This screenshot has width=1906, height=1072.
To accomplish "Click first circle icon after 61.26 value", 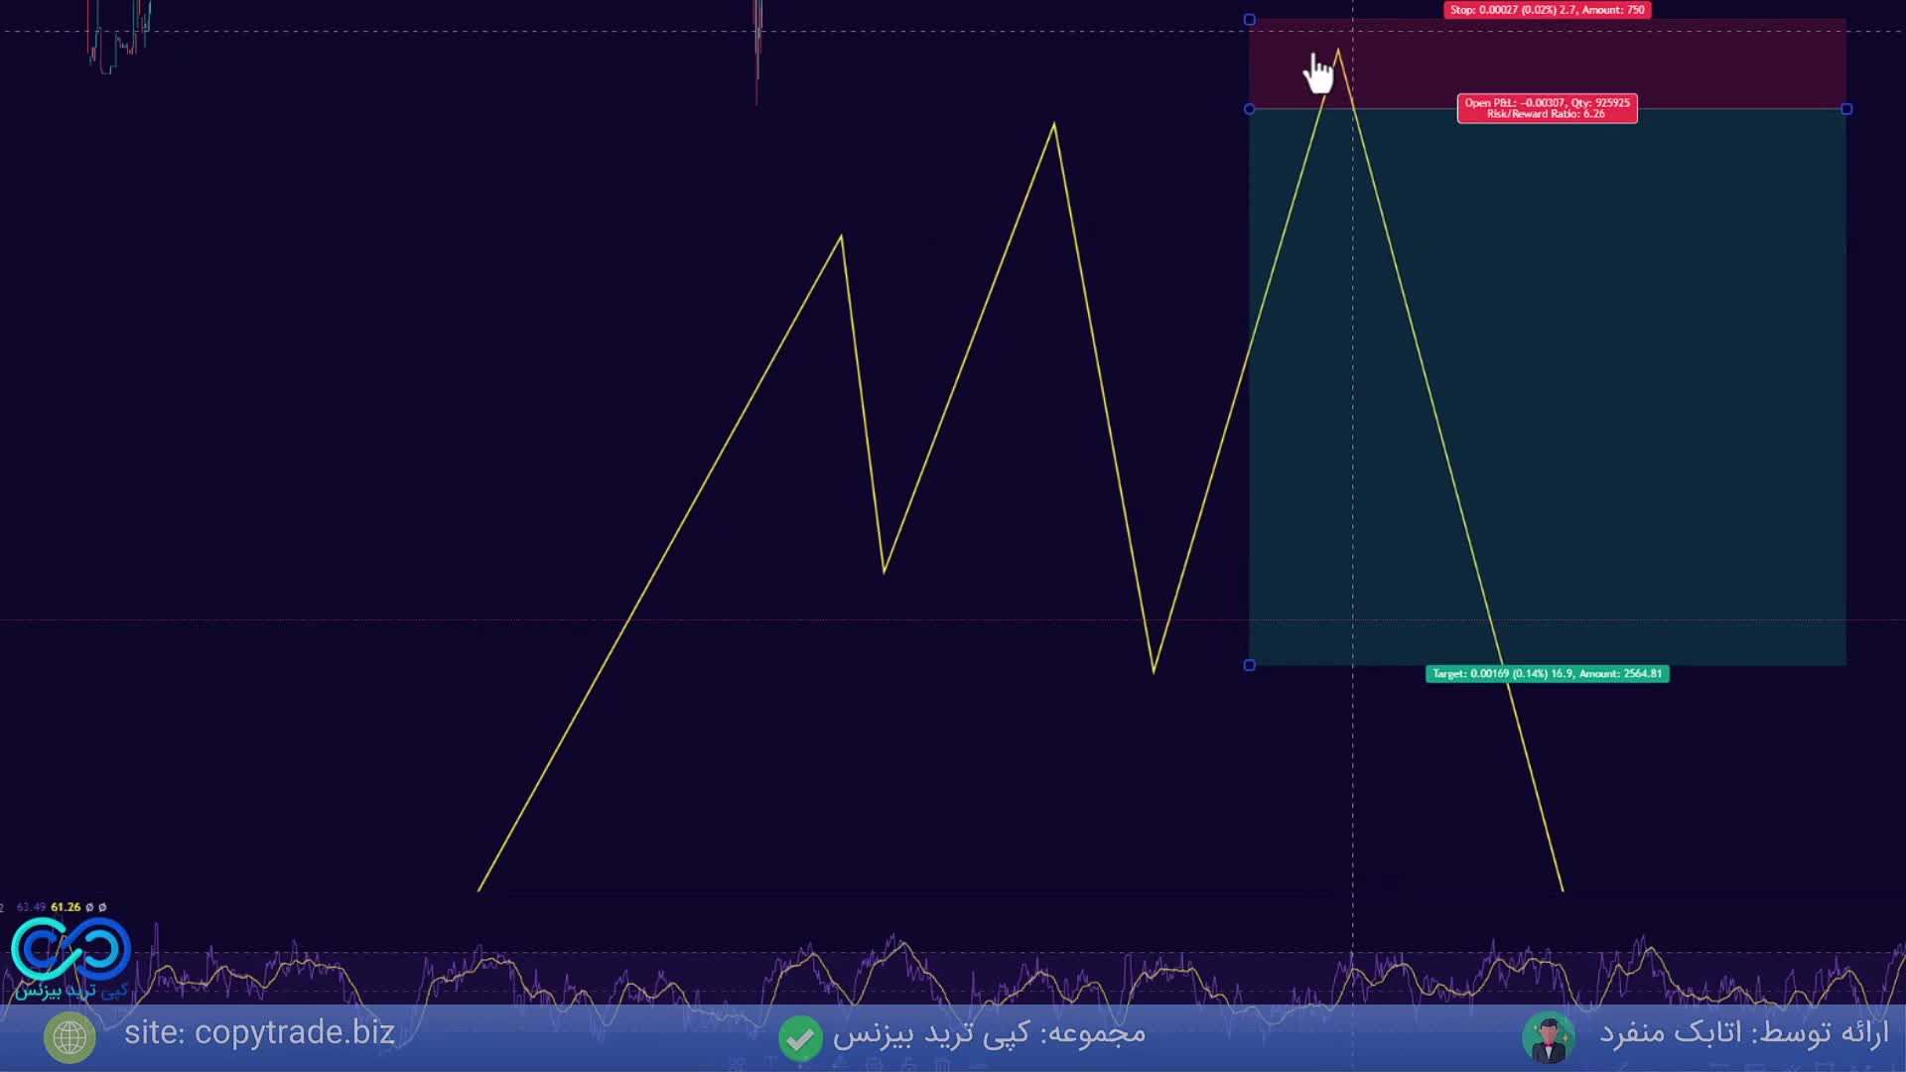I will 89,907.
